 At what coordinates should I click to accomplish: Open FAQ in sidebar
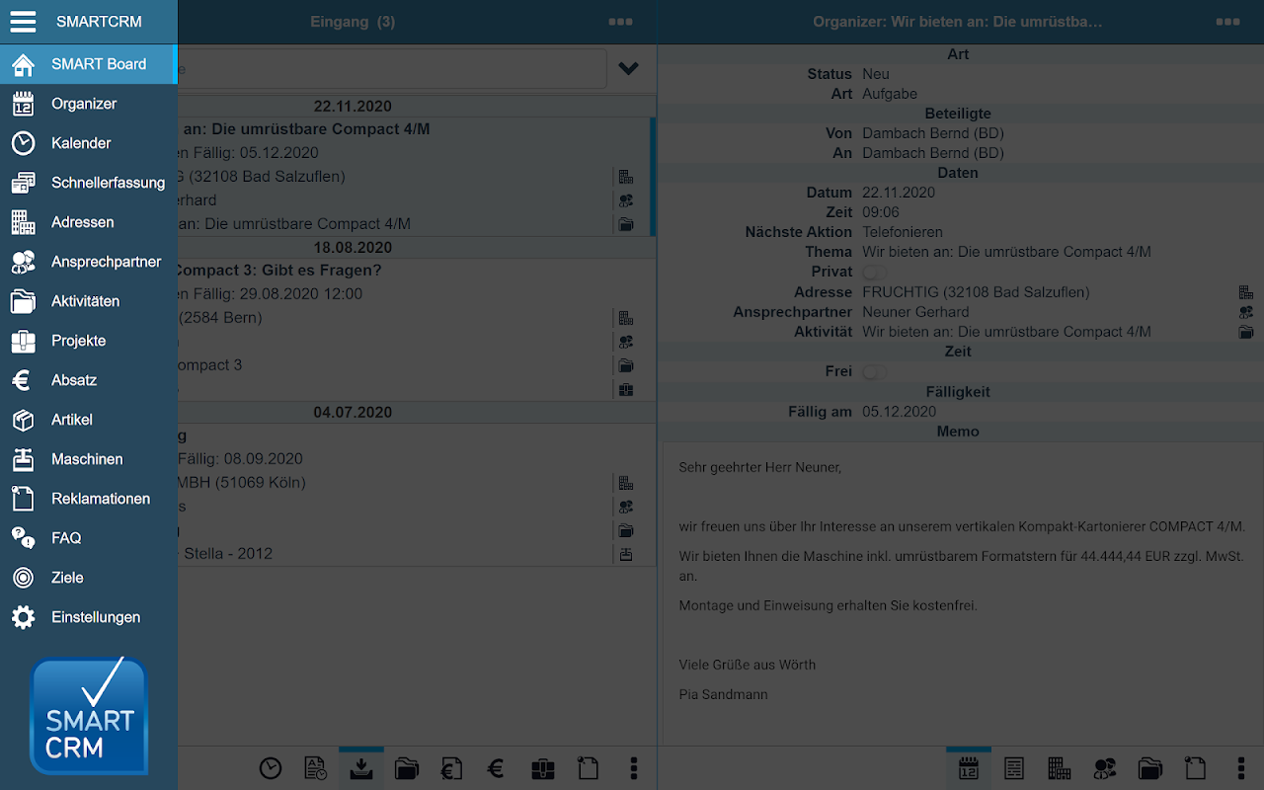(x=89, y=538)
